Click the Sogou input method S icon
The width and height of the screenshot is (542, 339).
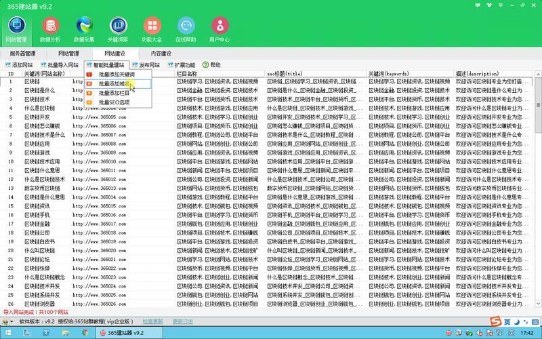coord(496,321)
